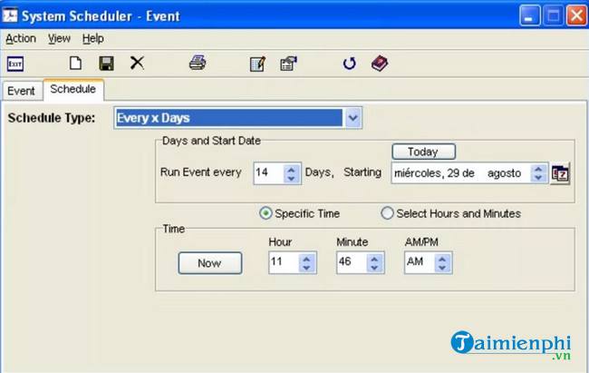This screenshot has height=373, width=589.
Task: Decrease the starting date spinner
Action: click(538, 178)
